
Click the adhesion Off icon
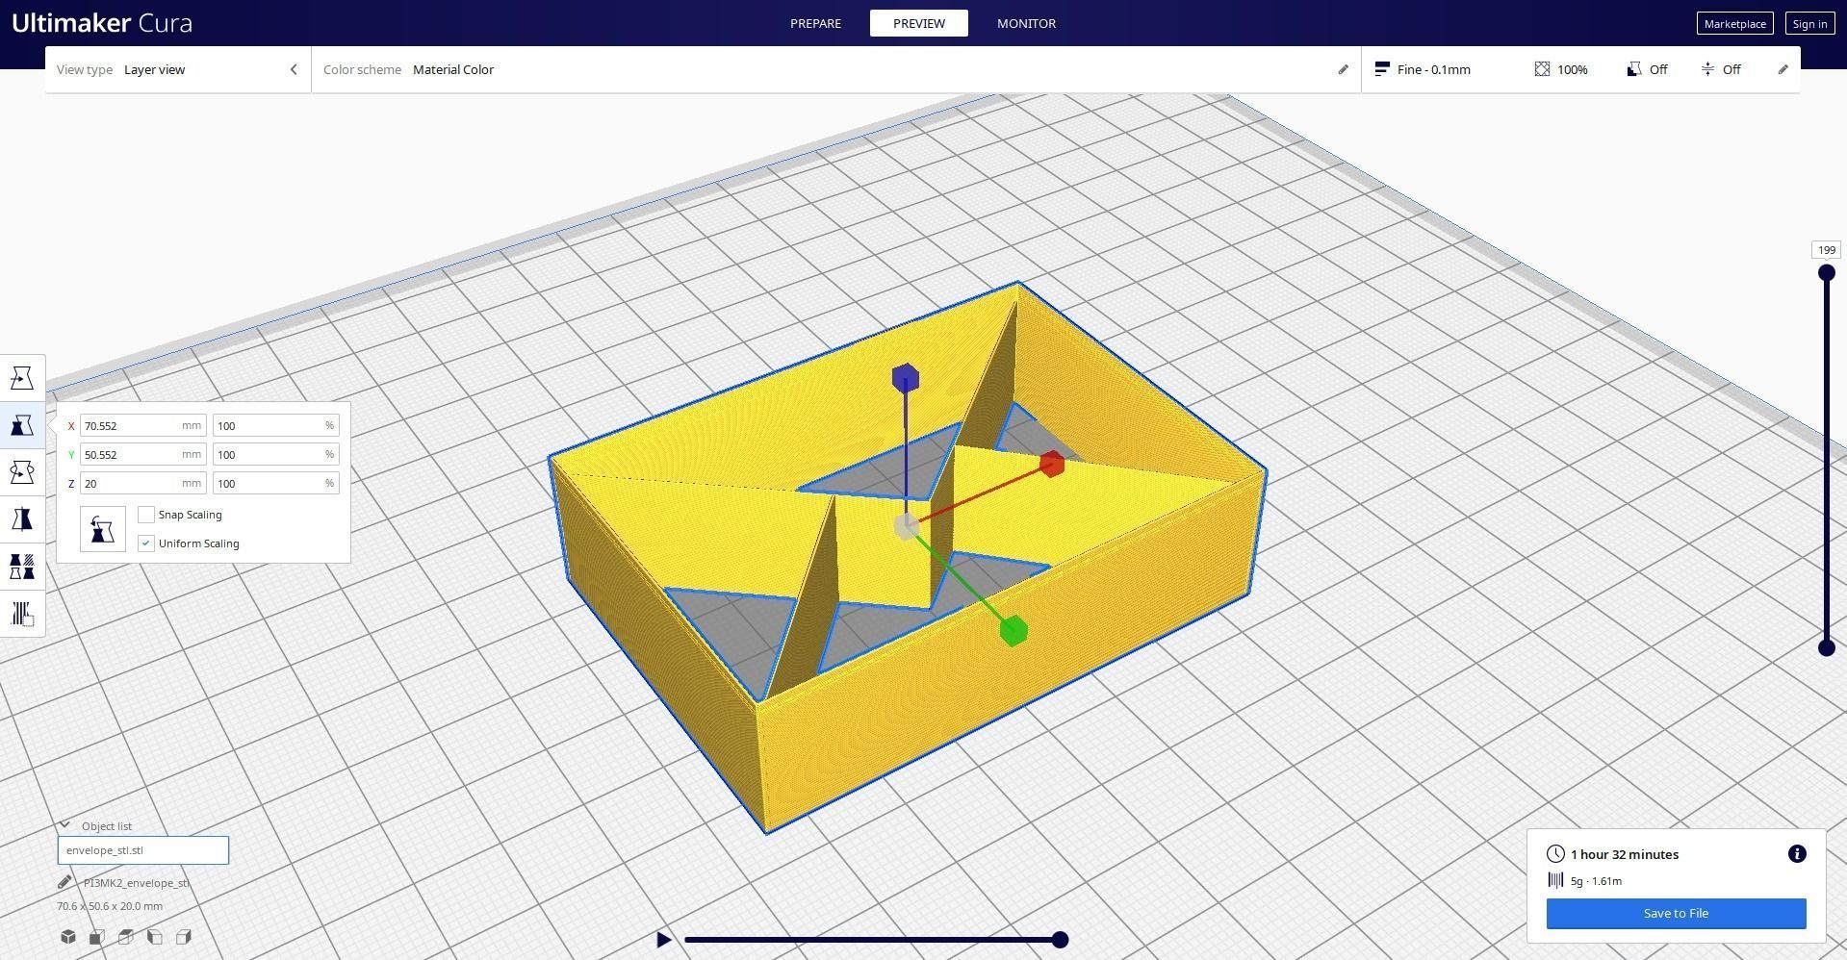tap(1707, 69)
